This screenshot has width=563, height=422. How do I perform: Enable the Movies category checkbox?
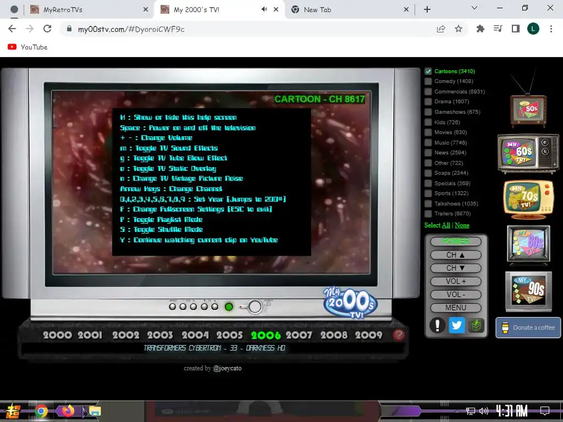point(428,132)
